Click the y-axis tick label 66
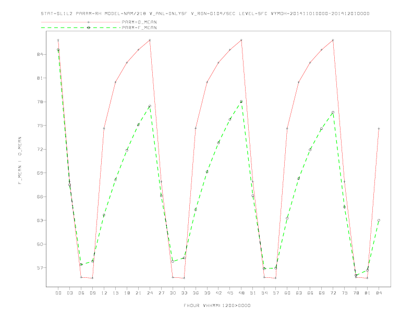The width and height of the screenshot is (413, 319). click(x=40, y=197)
